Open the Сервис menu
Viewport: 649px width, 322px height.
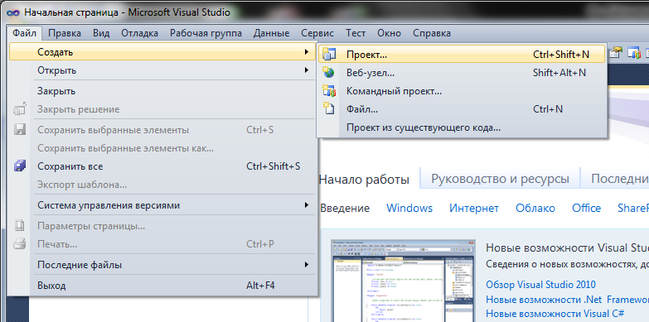[x=317, y=33]
